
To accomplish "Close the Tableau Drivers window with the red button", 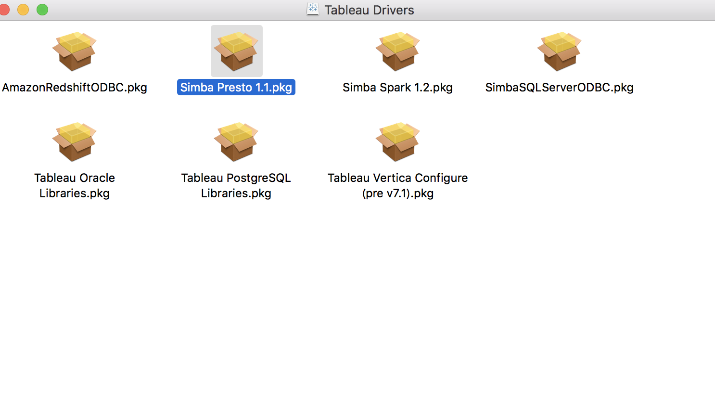I will [x=4, y=10].
